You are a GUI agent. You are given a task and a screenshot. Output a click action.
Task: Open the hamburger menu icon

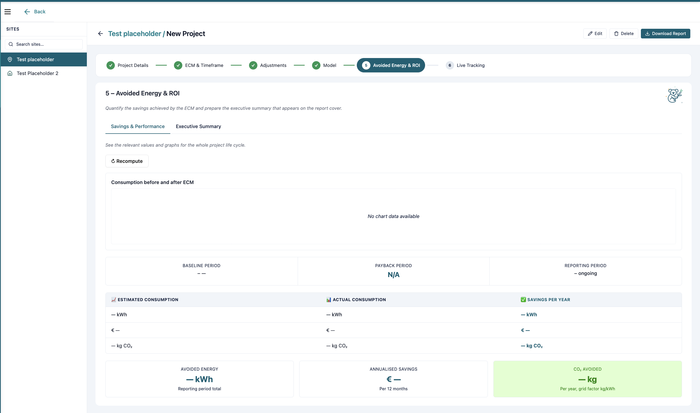pos(8,12)
